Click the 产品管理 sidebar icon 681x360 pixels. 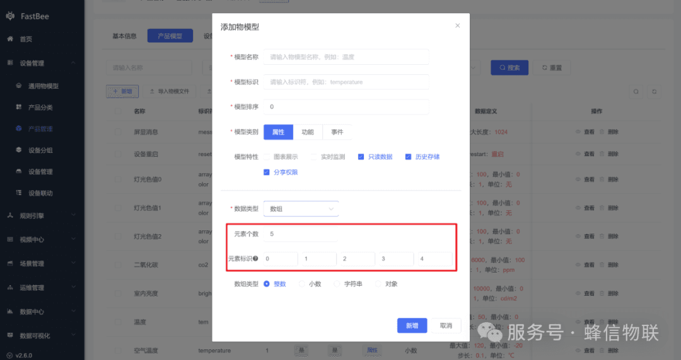click(19, 129)
